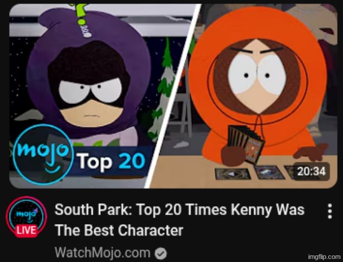
Task: Click the 20:34 duration badge
Action: click(x=311, y=171)
